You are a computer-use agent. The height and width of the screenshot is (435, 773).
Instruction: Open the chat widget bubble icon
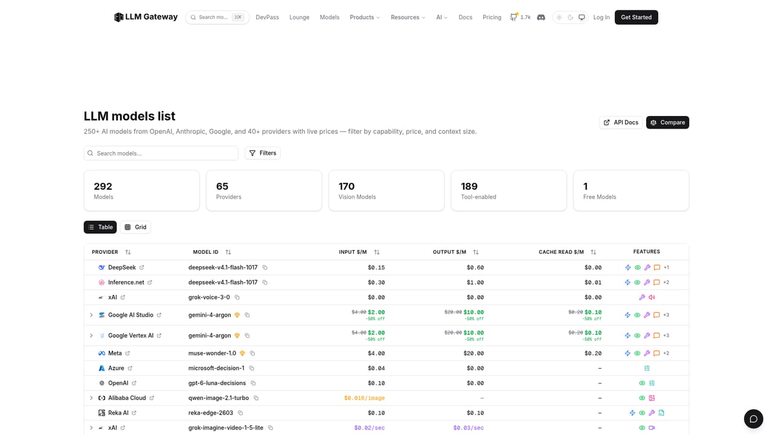(753, 419)
